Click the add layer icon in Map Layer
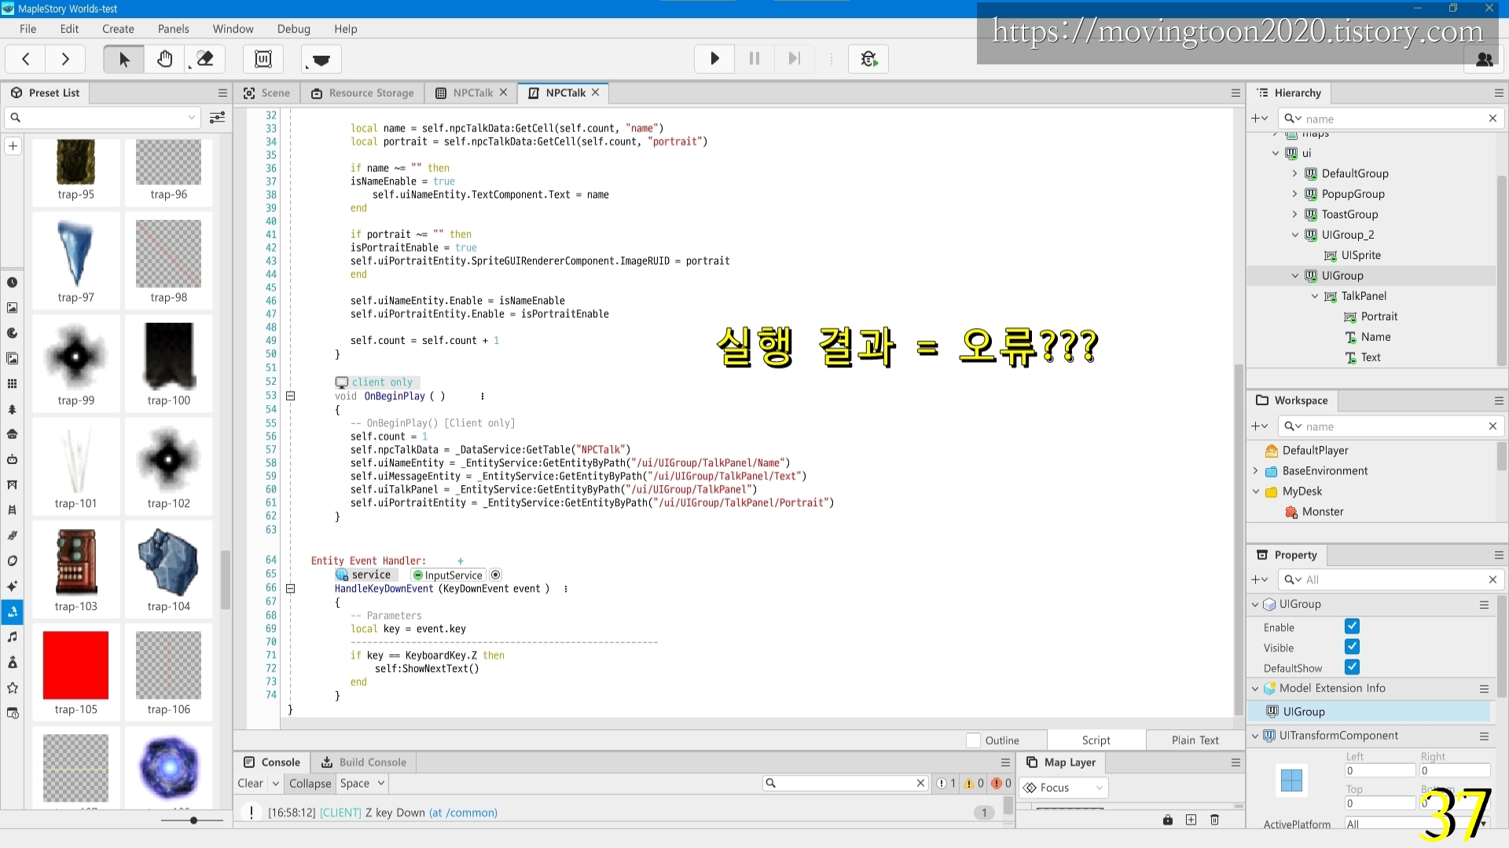The width and height of the screenshot is (1509, 848). tap(1191, 820)
